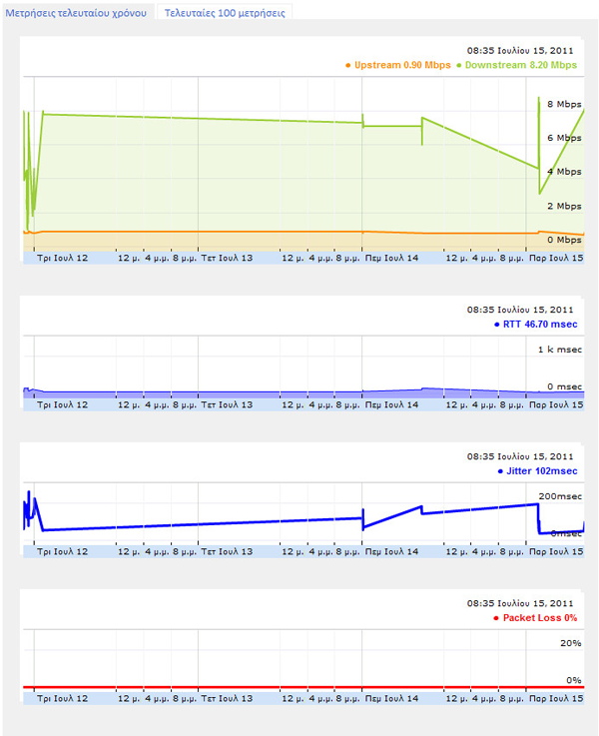The image size is (599, 736).
Task: Switch to the Μετρήσεις τελευταίου χρόνου tab
Action: tap(76, 13)
